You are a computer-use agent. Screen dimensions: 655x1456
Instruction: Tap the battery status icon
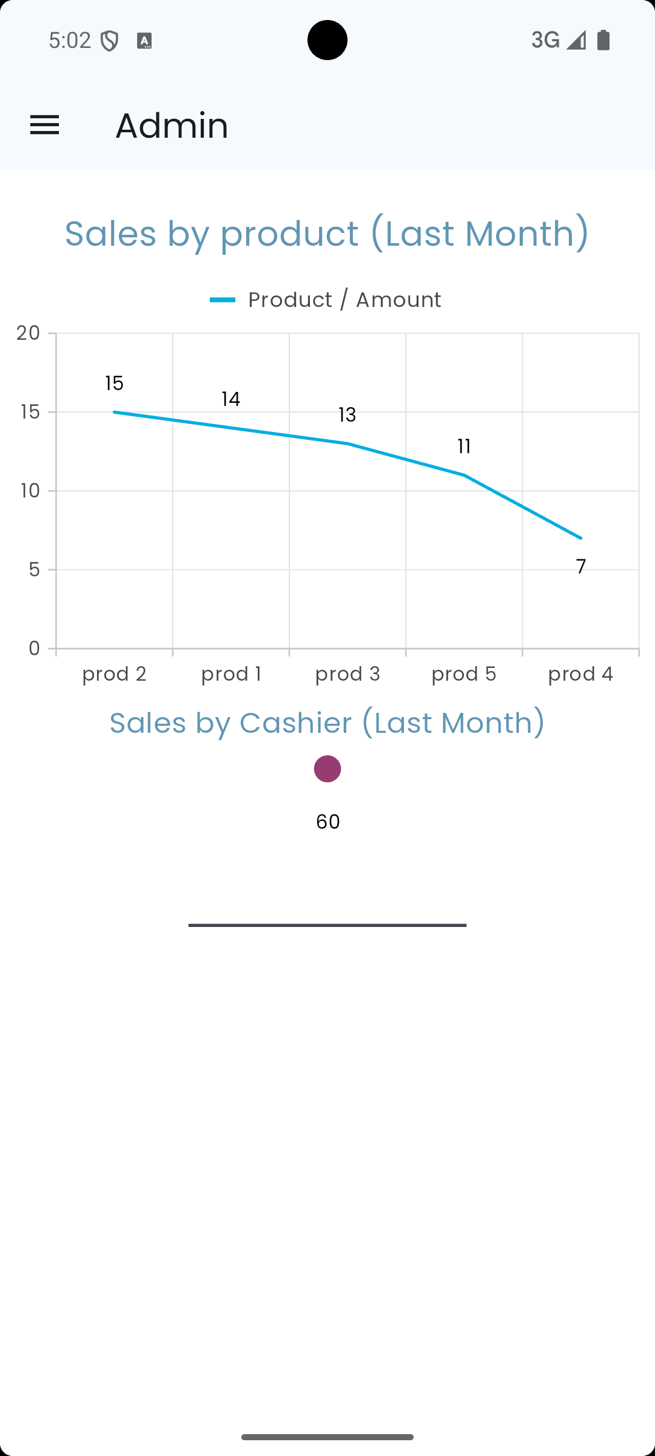point(603,40)
